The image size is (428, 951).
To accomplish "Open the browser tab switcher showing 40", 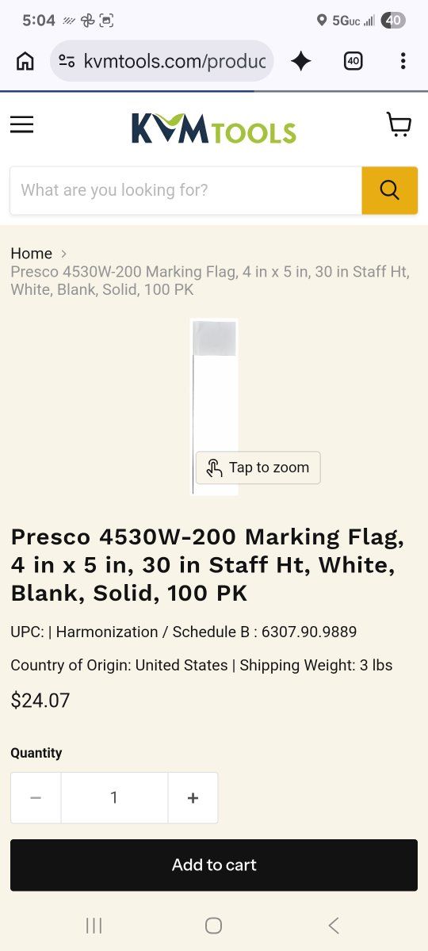I will pyautogui.click(x=353, y=61).
